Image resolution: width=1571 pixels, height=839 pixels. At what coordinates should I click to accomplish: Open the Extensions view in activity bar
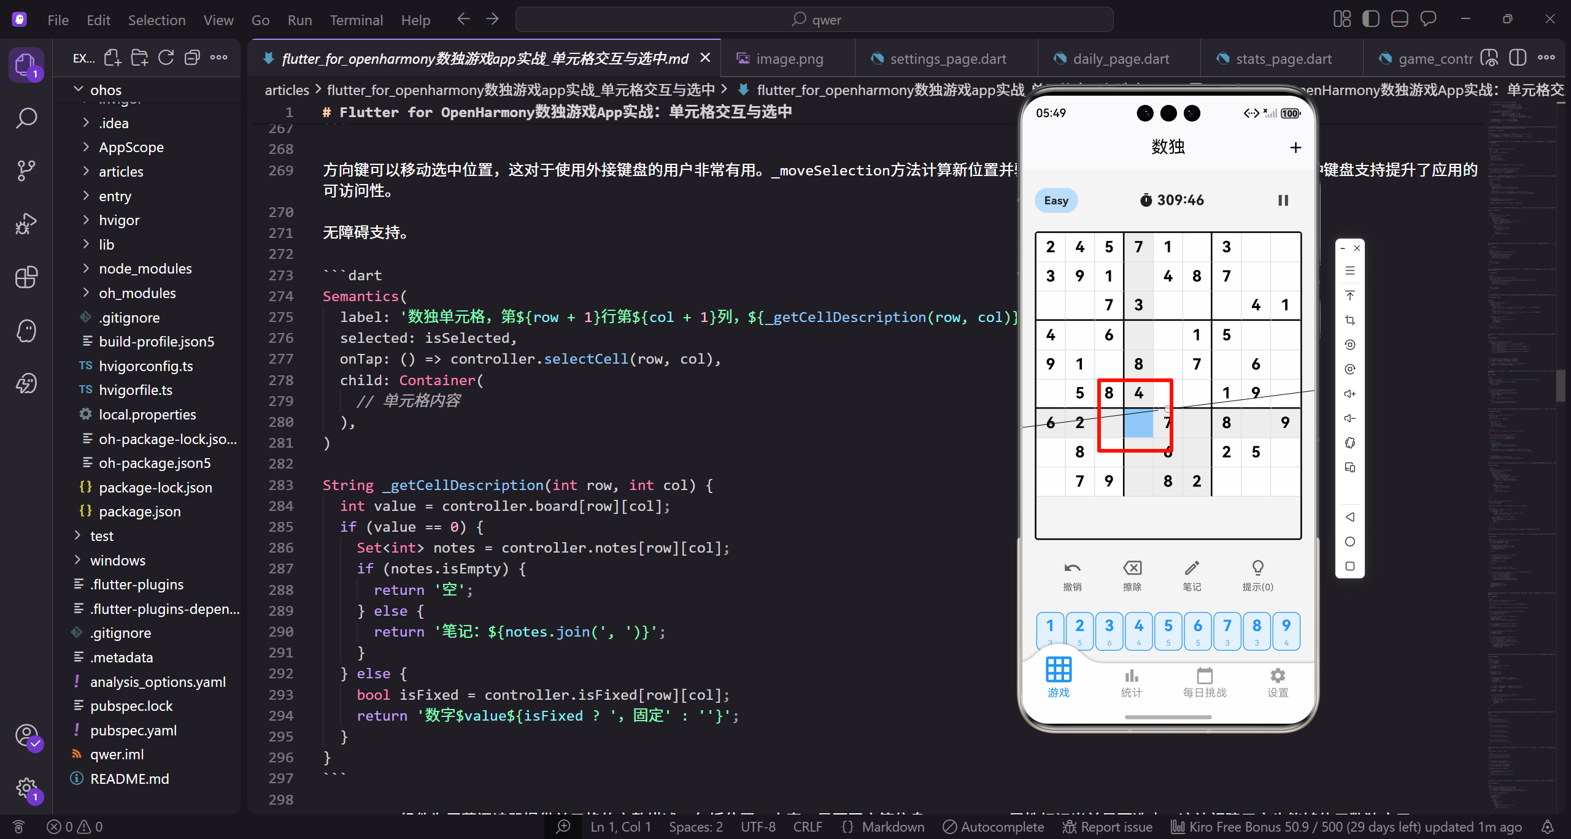tap(26, 277)
